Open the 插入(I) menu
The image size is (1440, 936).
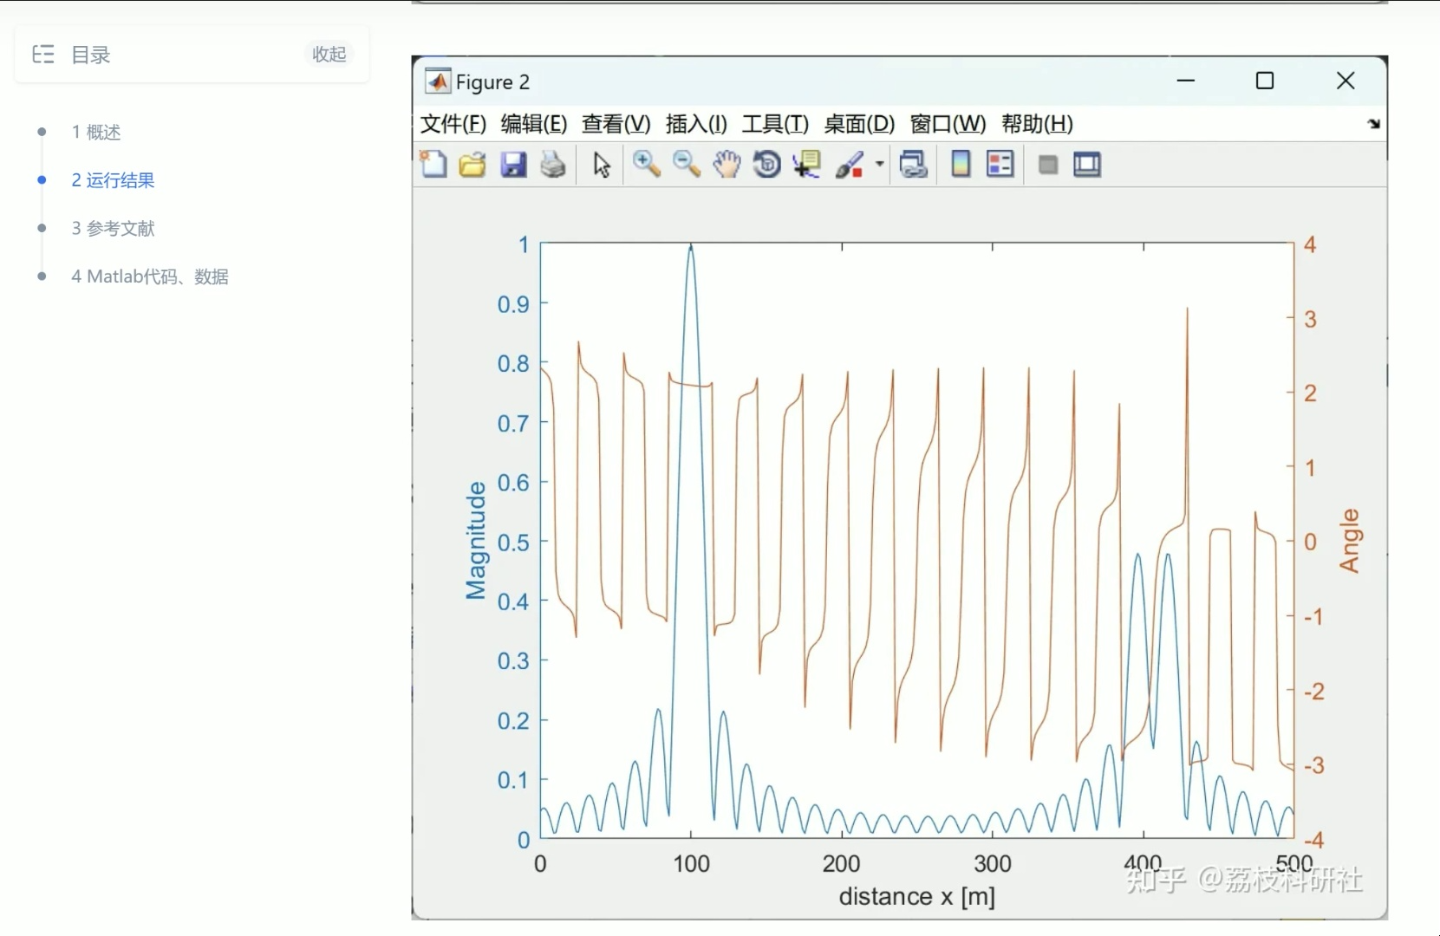click(x=696, y=124)
